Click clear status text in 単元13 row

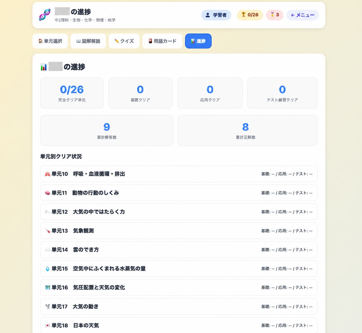click(x=287, y=231)
